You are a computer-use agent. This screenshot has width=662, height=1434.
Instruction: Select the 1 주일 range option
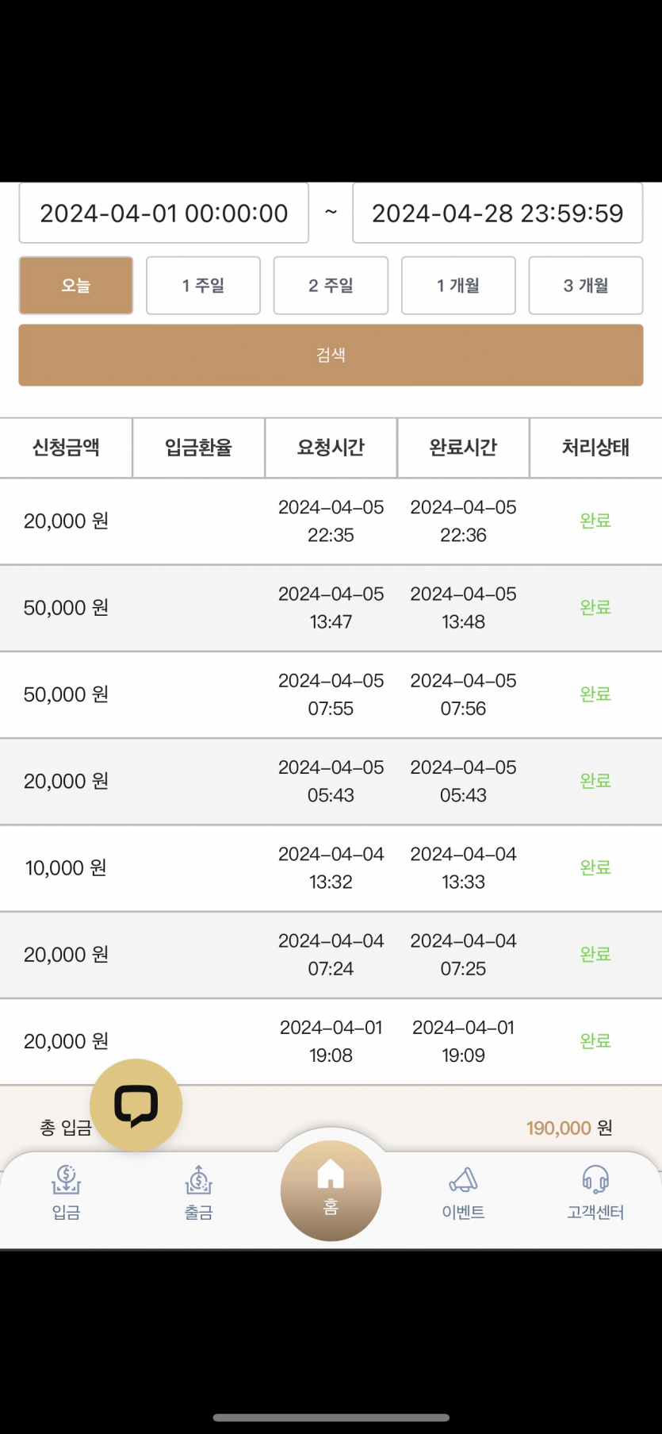click(x=203, y=286)
